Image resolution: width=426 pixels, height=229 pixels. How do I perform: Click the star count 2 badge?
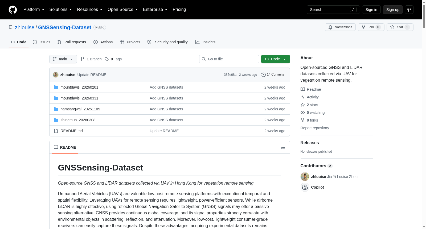pos(407,27)
